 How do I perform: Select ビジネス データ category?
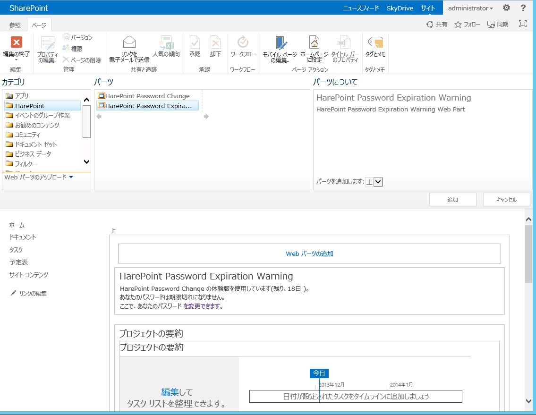(43, 154)
